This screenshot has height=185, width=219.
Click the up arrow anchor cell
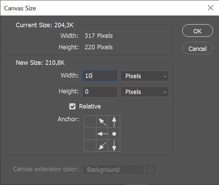114,122
